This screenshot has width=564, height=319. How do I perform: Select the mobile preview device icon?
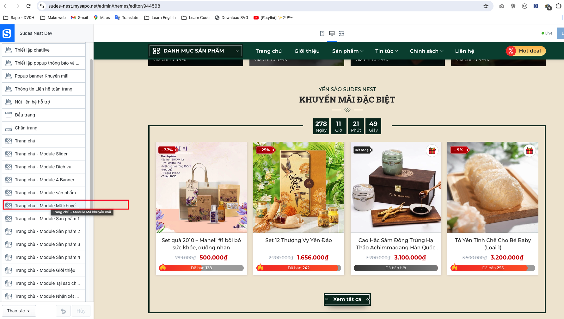[x=322, y=34]
